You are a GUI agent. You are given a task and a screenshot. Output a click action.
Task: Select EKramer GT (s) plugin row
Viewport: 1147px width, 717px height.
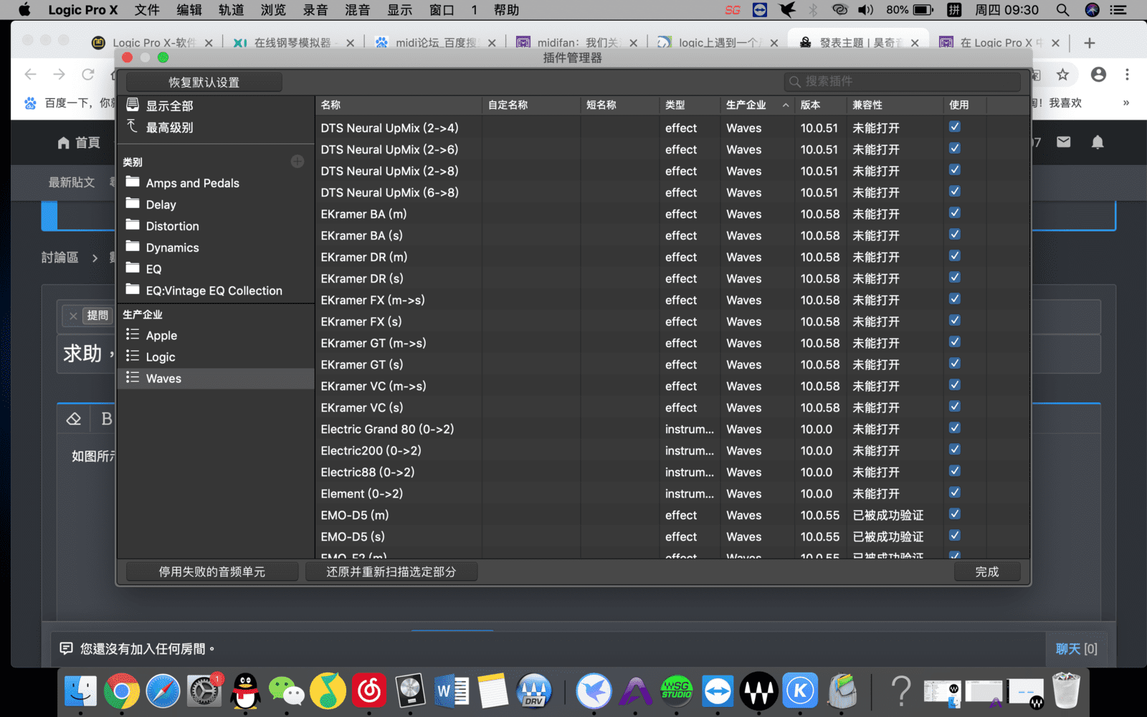(672, 364)
